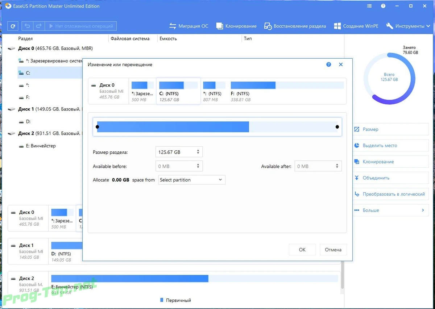Click the Отмена button

[333, 250]
